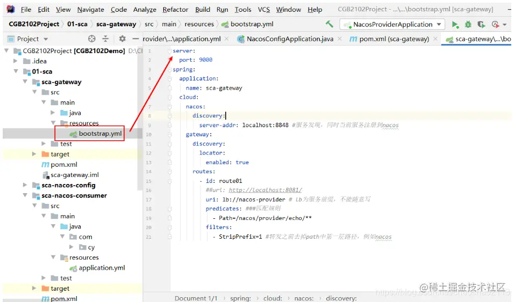Screen dimensions: 515x302
Task: Toggle fold marker at application line 4
Action: pyautogui.click(x=170, y=79)
